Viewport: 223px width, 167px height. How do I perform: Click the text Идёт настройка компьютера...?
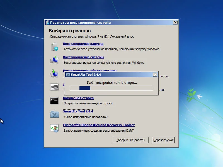[x=112, y=82]
